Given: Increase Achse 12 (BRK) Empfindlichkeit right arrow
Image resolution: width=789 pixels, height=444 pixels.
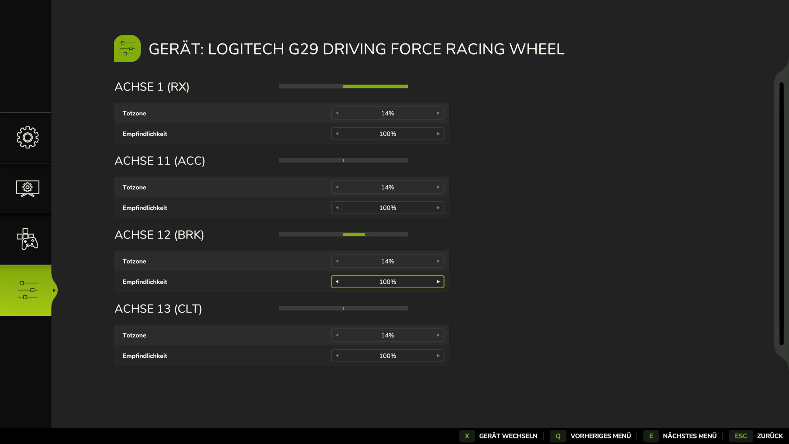Looking at the screenshot, I should pos(438,282).
